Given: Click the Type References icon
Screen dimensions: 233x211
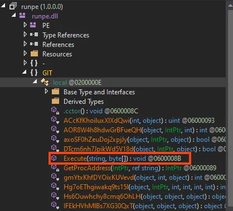Looking at the screenshot, I should (34, 35).
